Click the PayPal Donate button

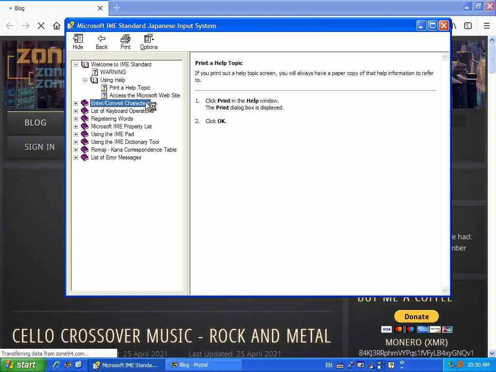pos(416,317)
